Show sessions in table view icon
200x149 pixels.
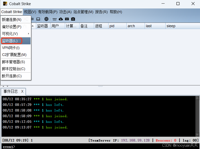(32, 19)
